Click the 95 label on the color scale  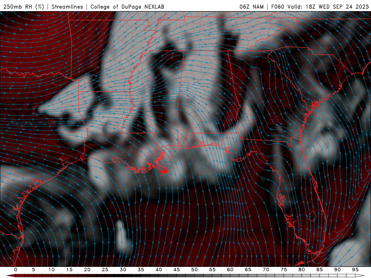pos(355,270)
